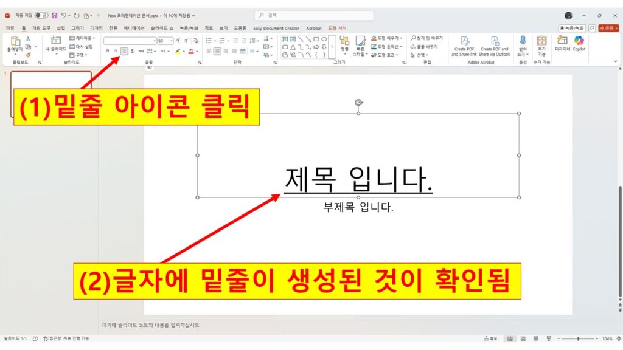Toggle Align Right paragraph button
The width and height of the screenshot is (623, 350).
coord(226,51)
